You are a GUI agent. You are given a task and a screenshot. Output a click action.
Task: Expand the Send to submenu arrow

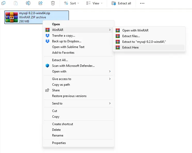110,103
